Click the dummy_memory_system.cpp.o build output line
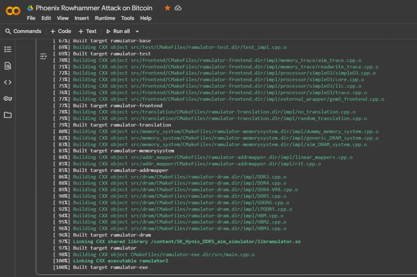The height and width of the screenshot is (277, 417). [x=215, y=132]
